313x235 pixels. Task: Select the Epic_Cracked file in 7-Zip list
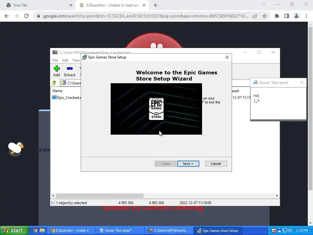pyautogui.click(x=67, y=98)
